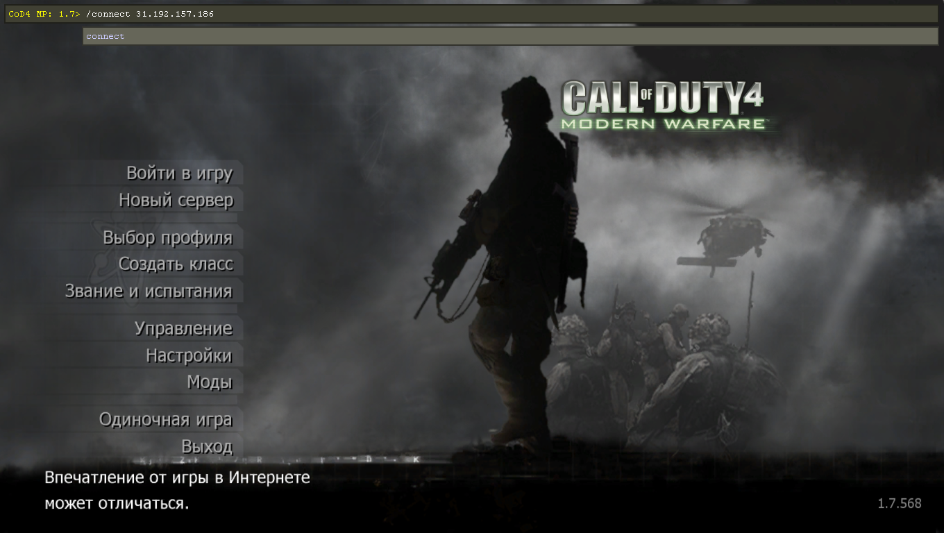This screenshot has height=533, width=944.
Task: Open "Звание и испытания" menu entry
Action: [149, 291]
